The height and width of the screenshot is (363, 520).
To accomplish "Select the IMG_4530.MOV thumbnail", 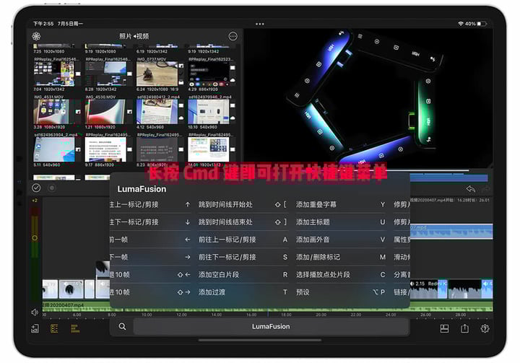I will tap(105, 112).
